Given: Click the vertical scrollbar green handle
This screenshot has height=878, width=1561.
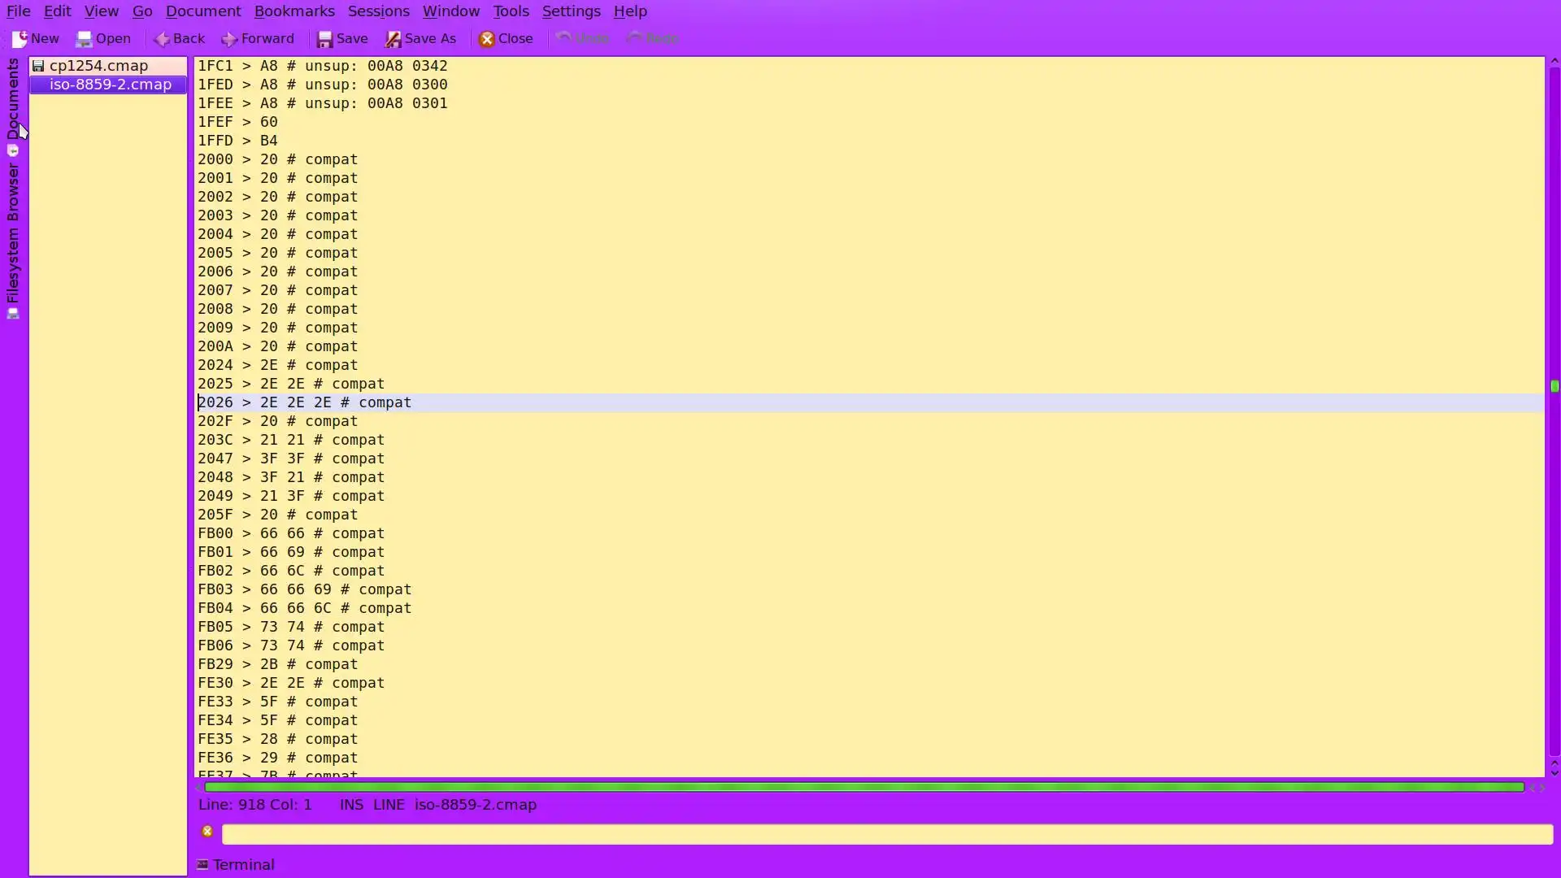Looking at the screenshot, I should tap(1554, 386).
